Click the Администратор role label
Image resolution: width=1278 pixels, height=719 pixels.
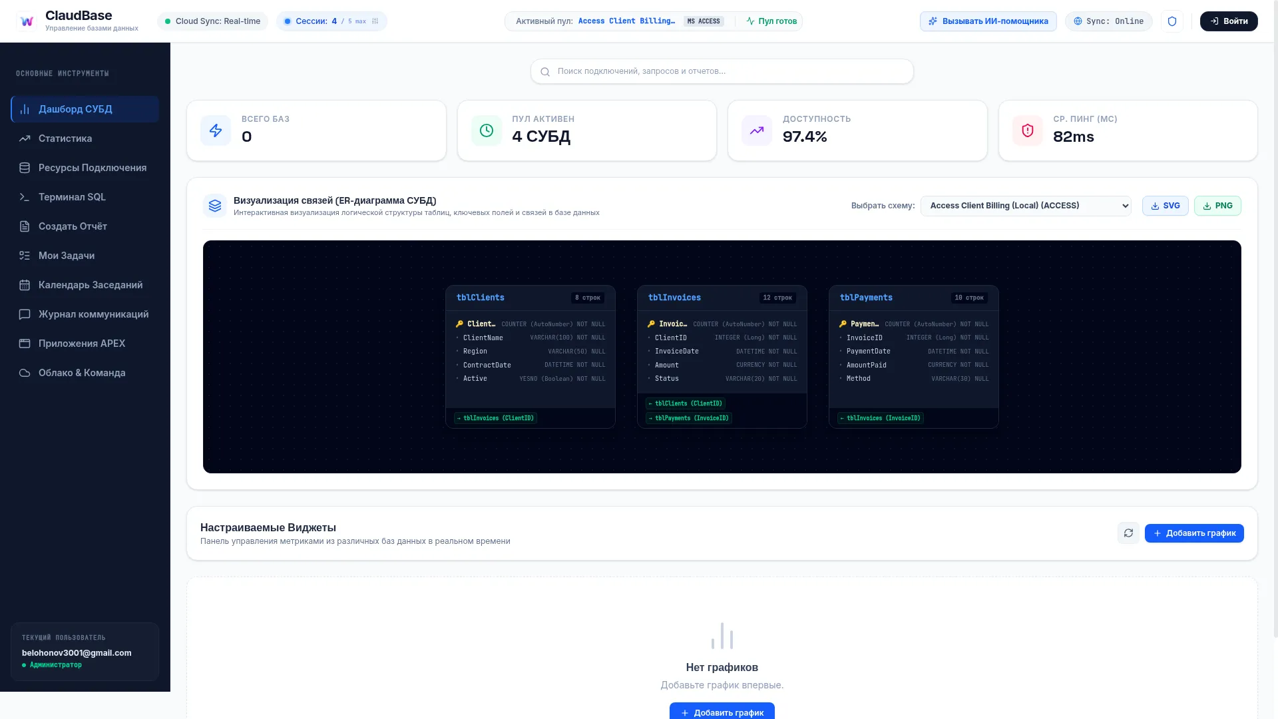56,665
